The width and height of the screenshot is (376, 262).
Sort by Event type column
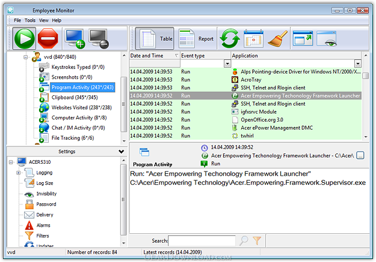(205, 56)
